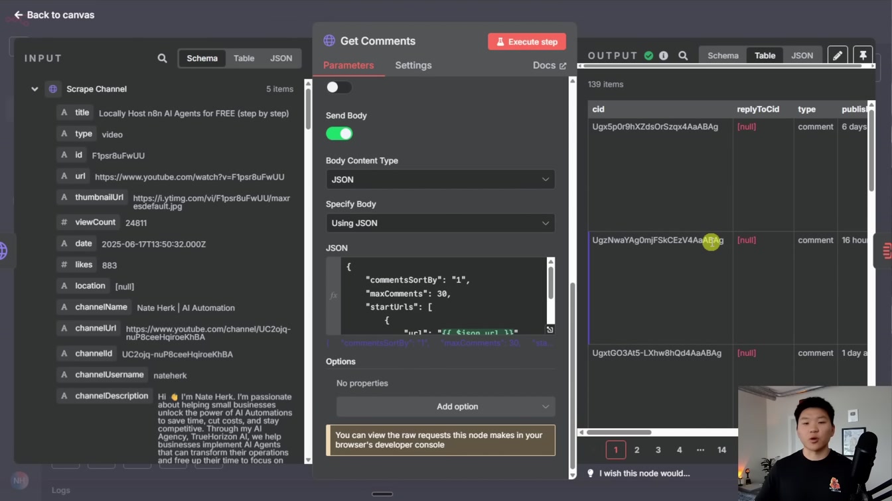Click the lightbulb feedback icon
The height and width of the screenshot is (501, 892).
pos(591,473)
